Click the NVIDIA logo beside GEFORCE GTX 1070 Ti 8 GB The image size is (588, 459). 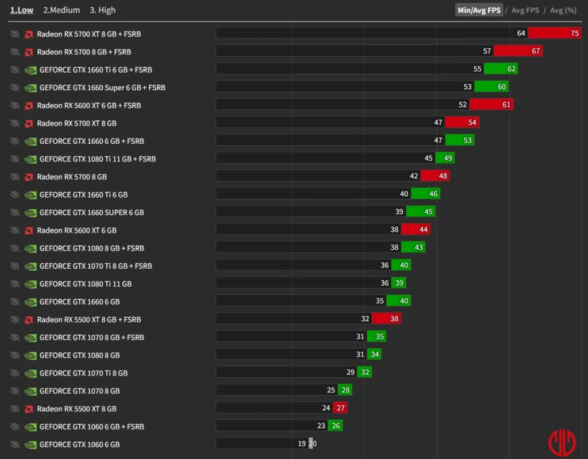(x=30, y=373)
